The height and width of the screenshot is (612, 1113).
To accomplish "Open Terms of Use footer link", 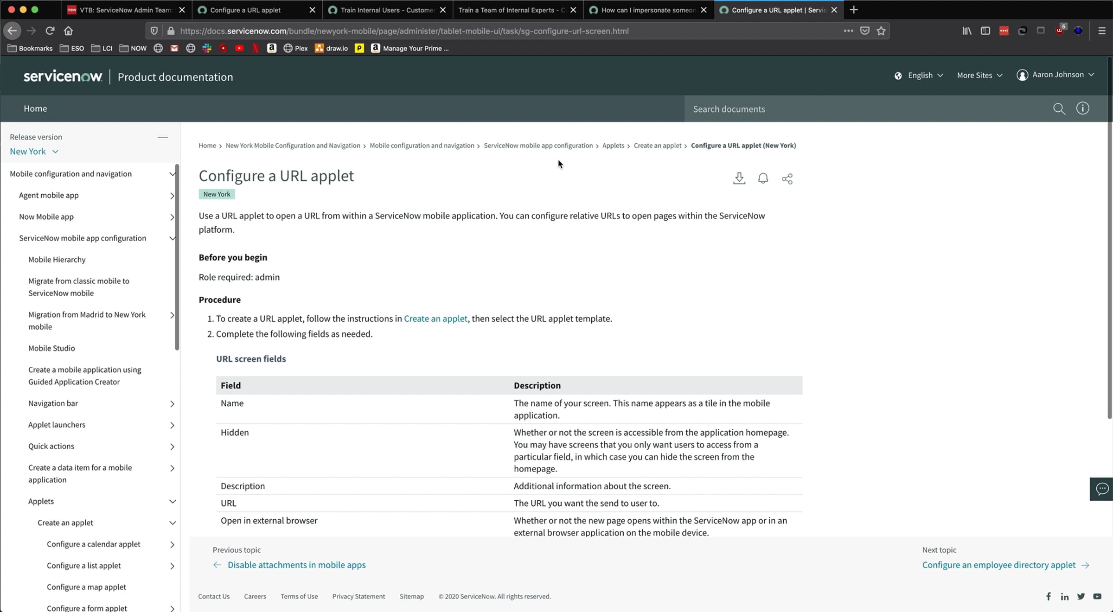I will (x=299, y=597).
